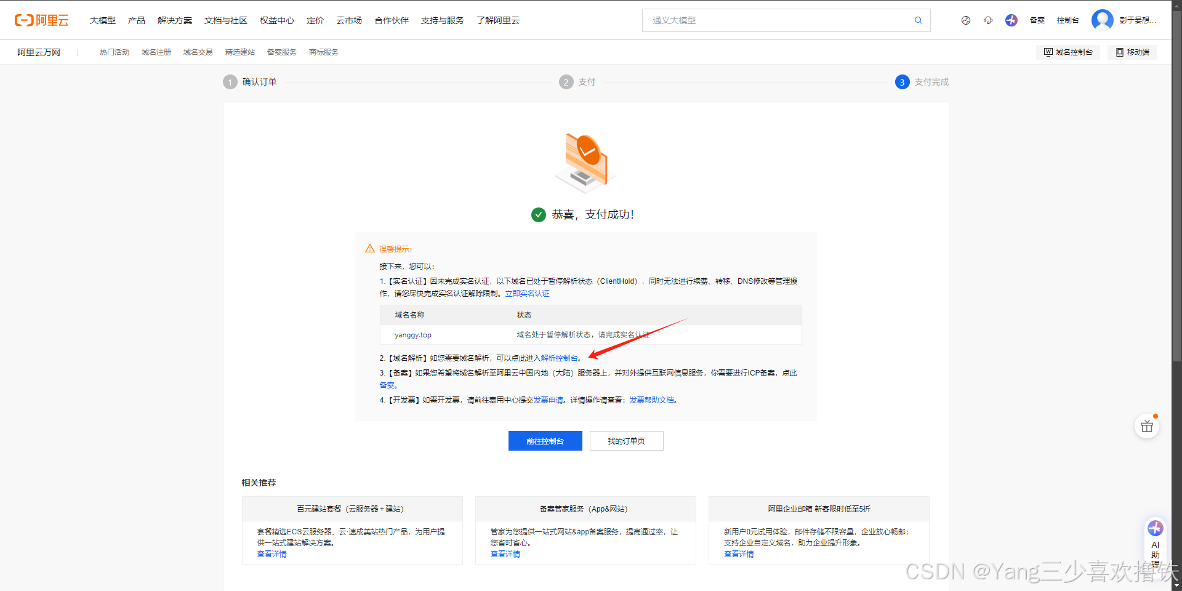Open the 合作伙伴 menu
Image resolution: width=1182 pixels, height=591 pixels.
point(392,20)
